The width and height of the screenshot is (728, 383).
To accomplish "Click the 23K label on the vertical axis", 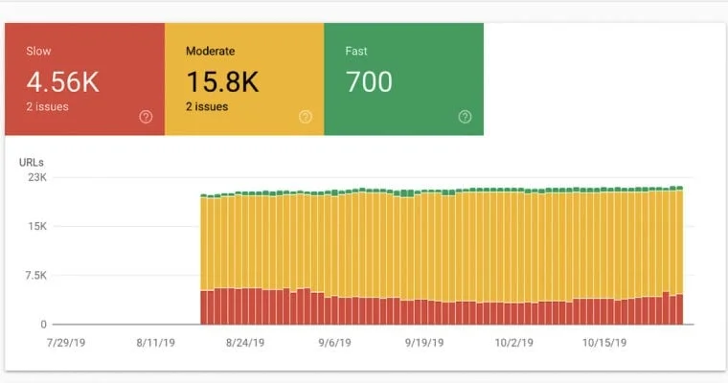I will click(36, 177).
